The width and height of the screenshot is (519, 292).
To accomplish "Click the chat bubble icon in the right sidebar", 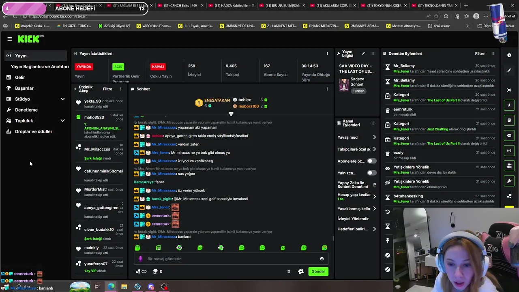I will pyautogui.click(x=509, y=135).
